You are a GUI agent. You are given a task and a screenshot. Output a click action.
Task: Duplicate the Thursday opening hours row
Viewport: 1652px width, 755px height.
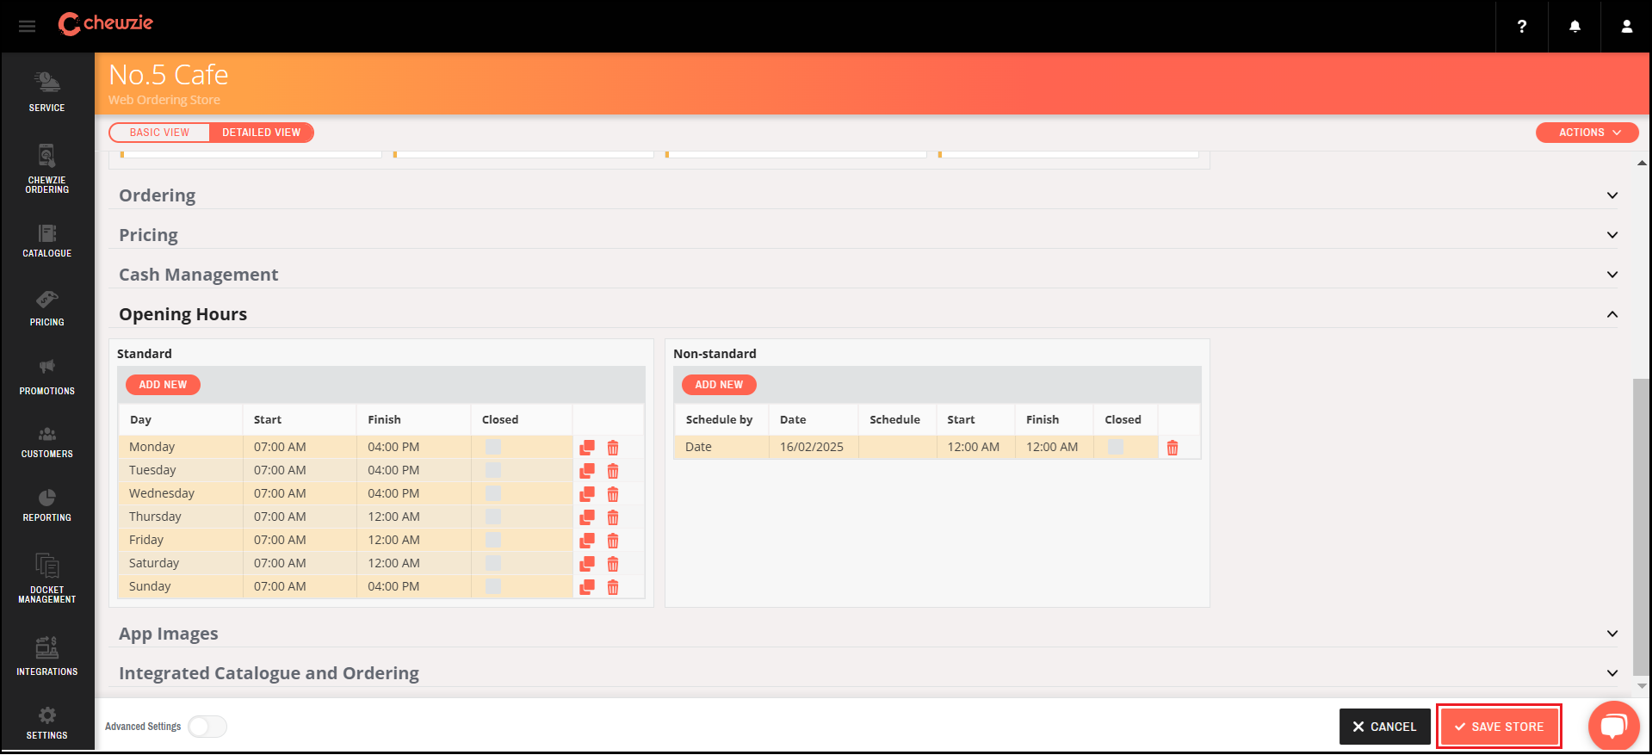[587, 517]
